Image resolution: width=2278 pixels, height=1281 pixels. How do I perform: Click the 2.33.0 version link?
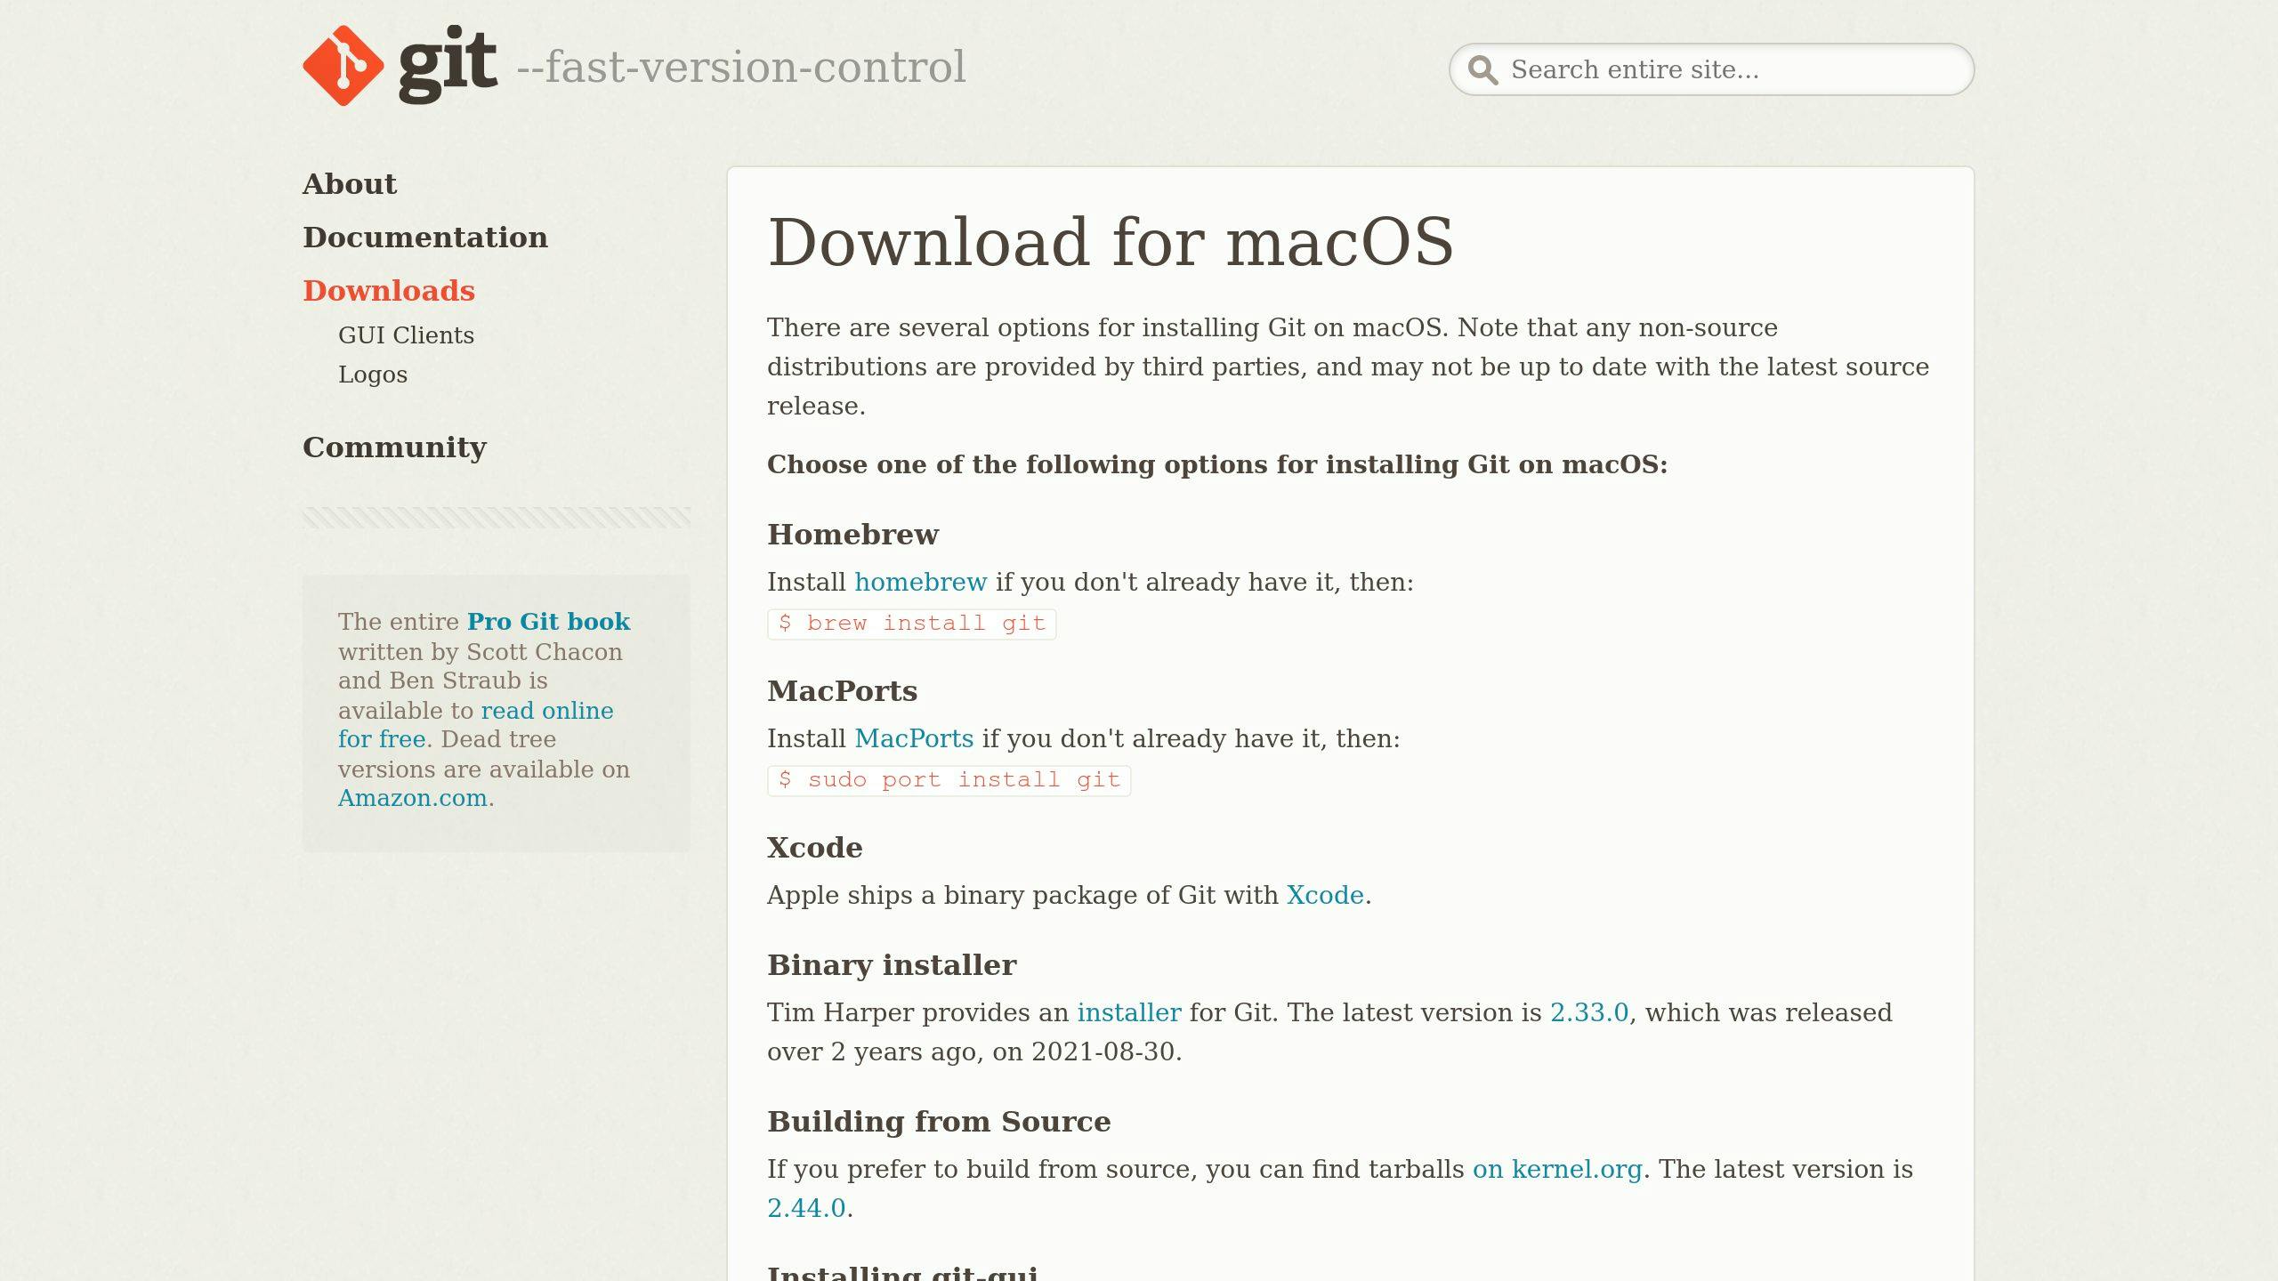1588,1013
